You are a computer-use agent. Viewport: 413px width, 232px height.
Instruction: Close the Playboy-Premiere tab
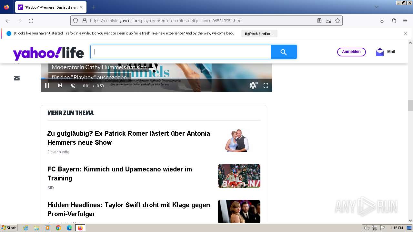[81, 7]
